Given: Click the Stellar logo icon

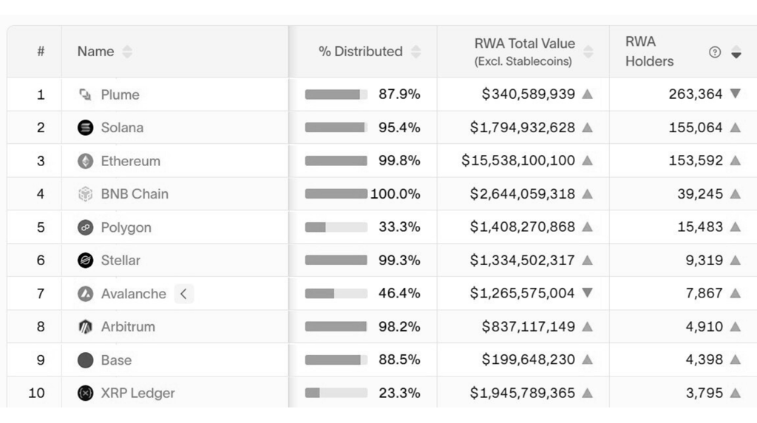Looking at the screenshot, I should [86, 261].
